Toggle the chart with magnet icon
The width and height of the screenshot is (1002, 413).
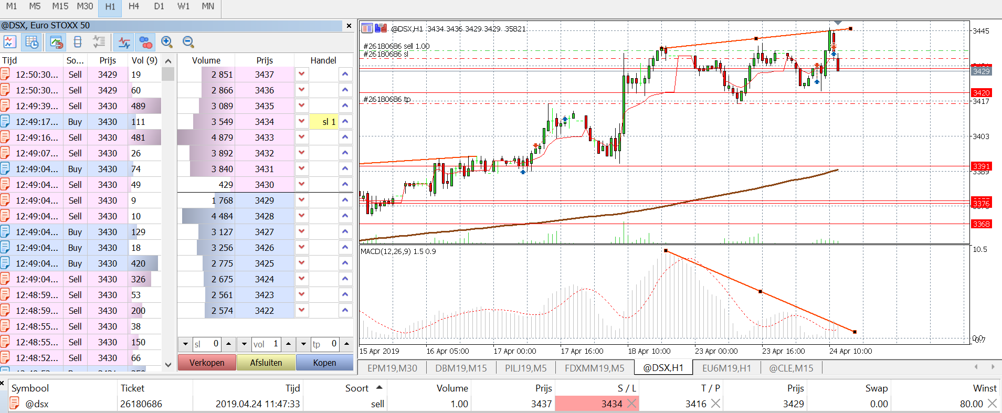[x=56, y=42]
